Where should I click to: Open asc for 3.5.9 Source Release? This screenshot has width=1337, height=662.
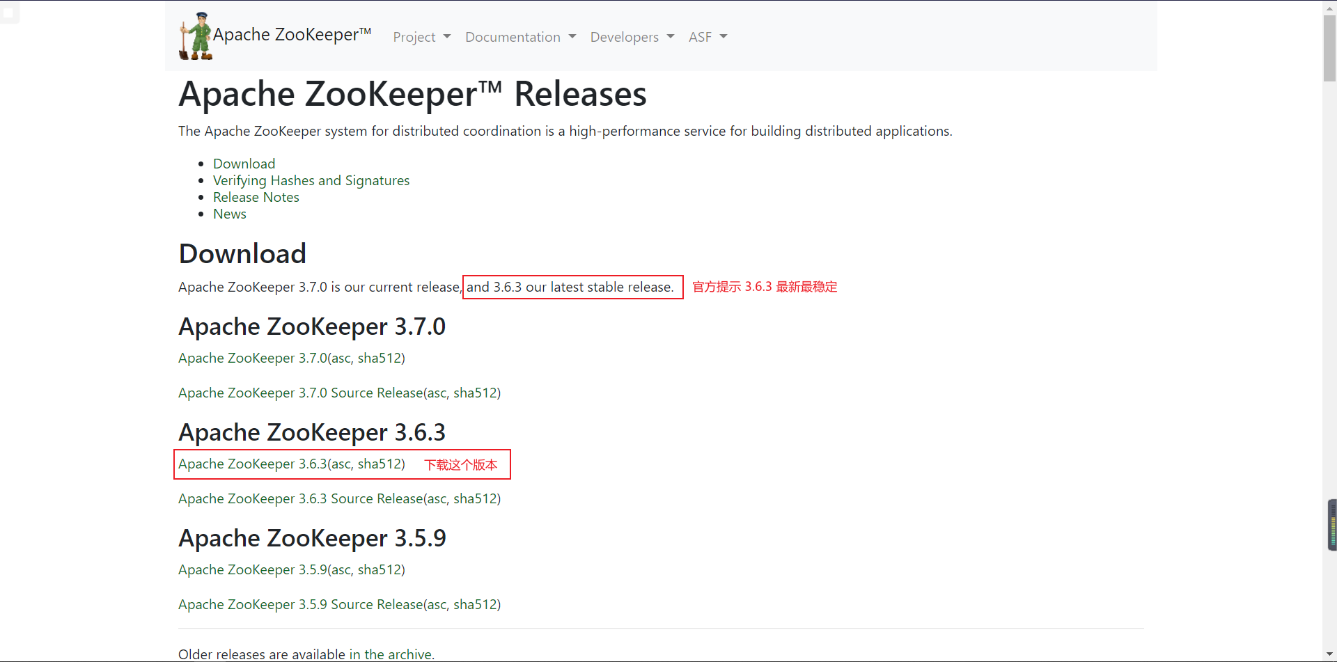point(437,604)
